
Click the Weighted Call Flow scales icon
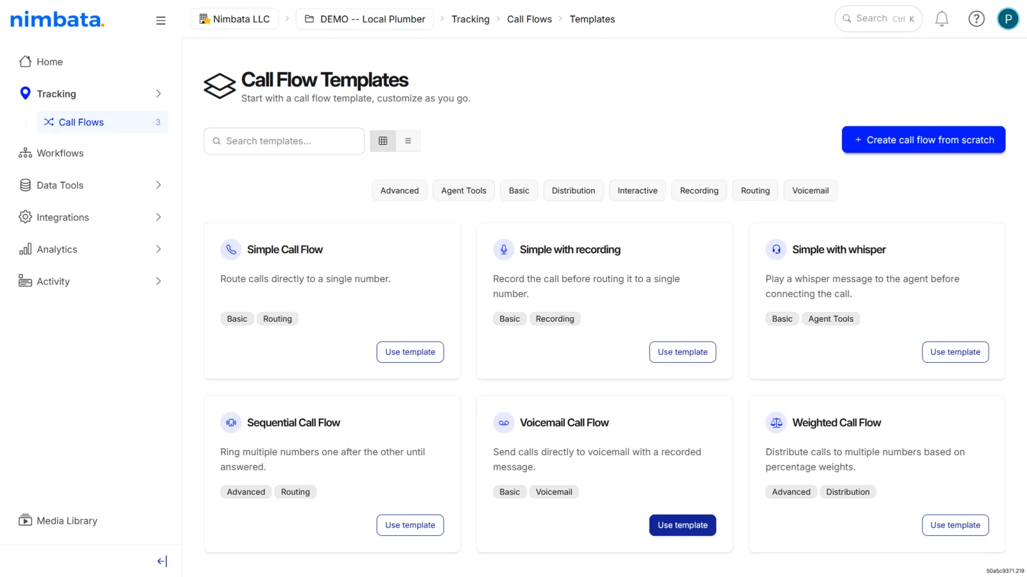[776, 422]
